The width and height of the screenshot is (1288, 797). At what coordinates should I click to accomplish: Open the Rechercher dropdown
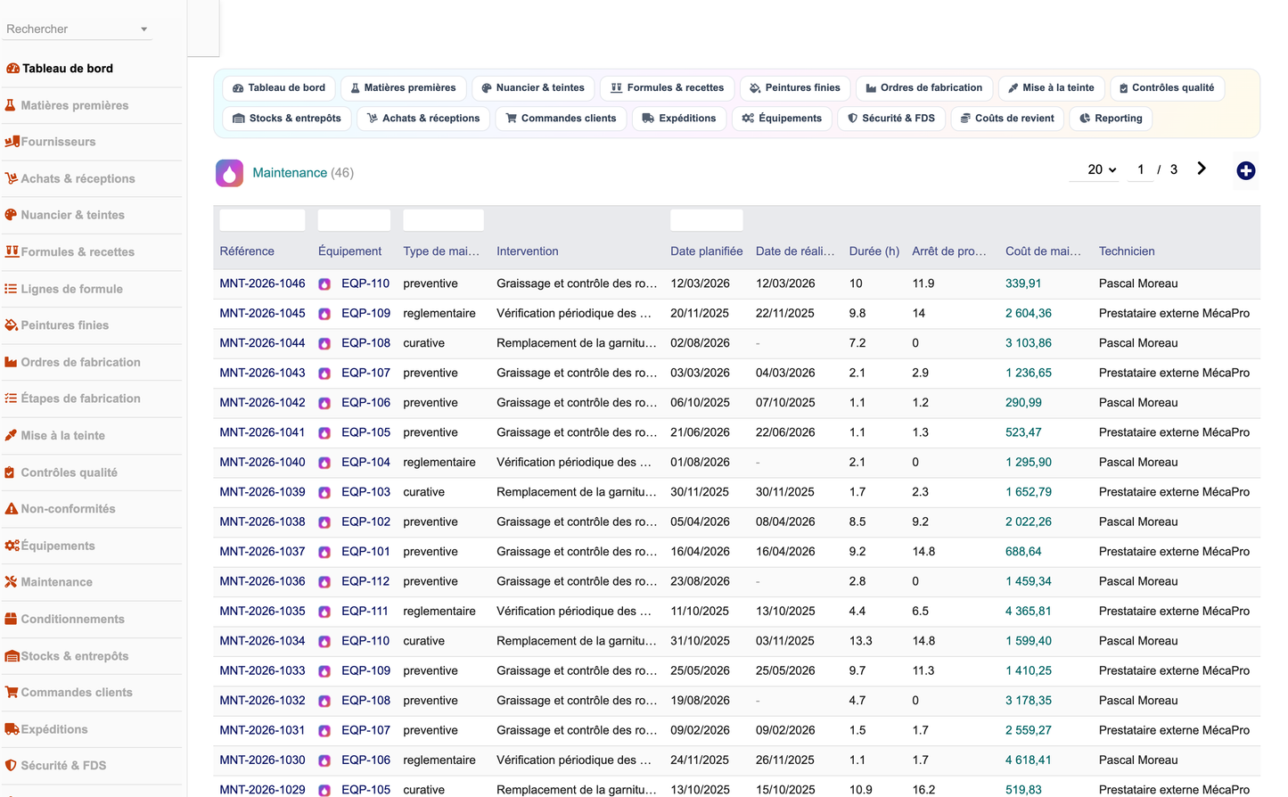[x=77, y=29]
